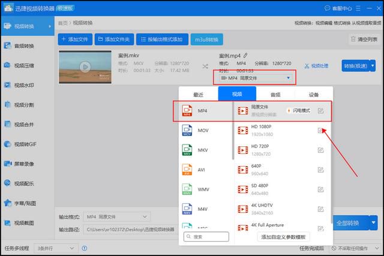This screenshot has height=256, width=384.
Task: Switch to the 最近 tab
Action: (x=199, y=95)
